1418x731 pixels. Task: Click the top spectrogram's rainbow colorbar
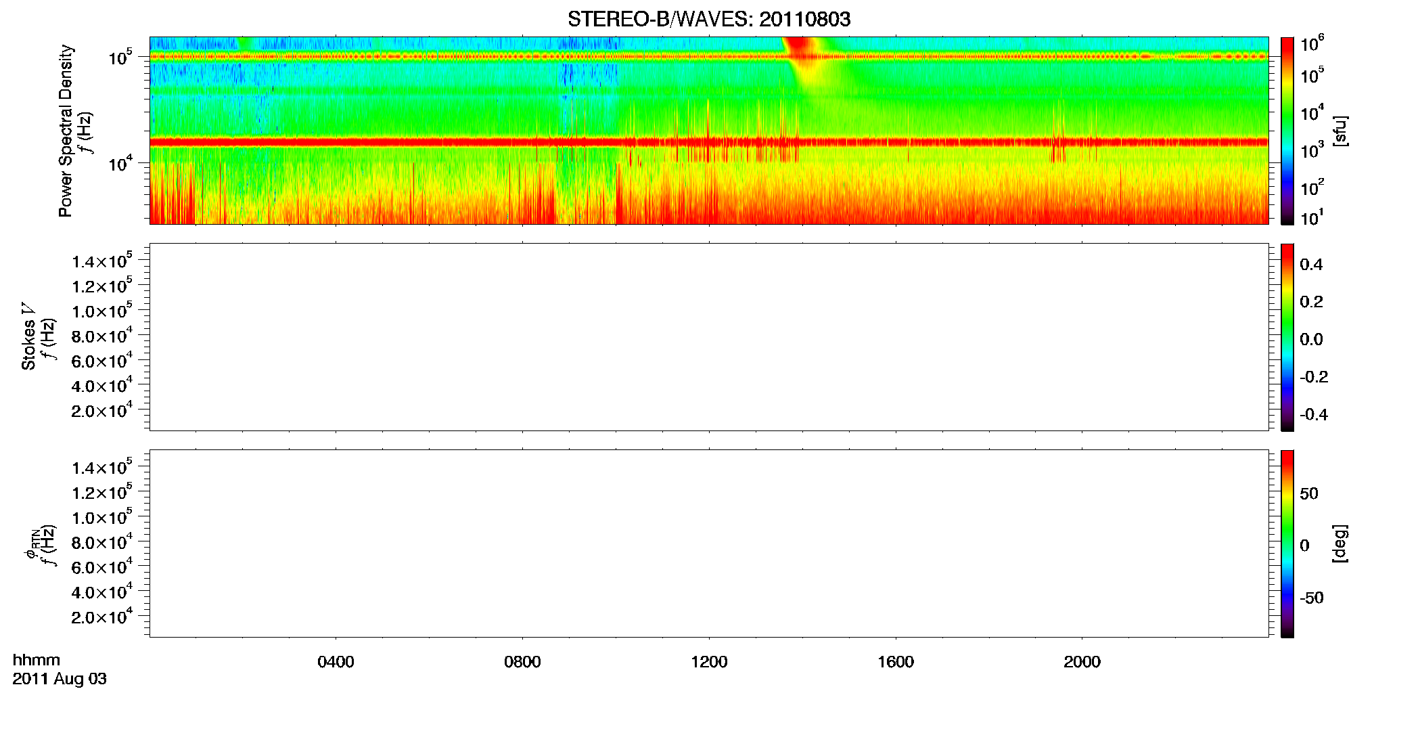click(1287, 131)
